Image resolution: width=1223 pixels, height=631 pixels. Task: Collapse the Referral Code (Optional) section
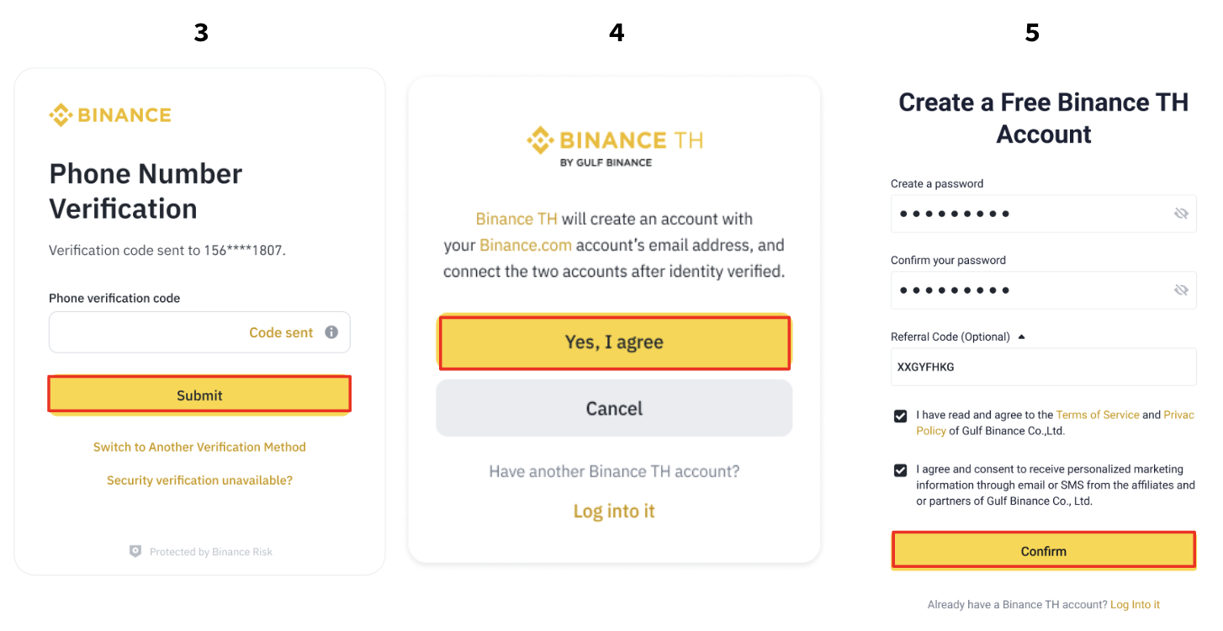coord(1021,337)
